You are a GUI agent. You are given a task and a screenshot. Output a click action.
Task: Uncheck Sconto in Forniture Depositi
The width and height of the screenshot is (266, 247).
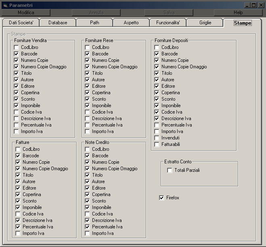tap(157, 99)
